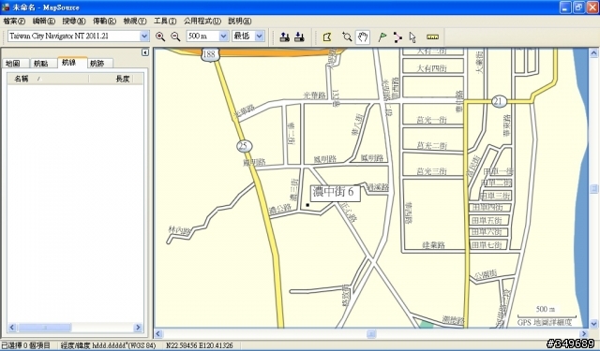Click the highway 25 shield on map
600x351 pixels.
244,146
